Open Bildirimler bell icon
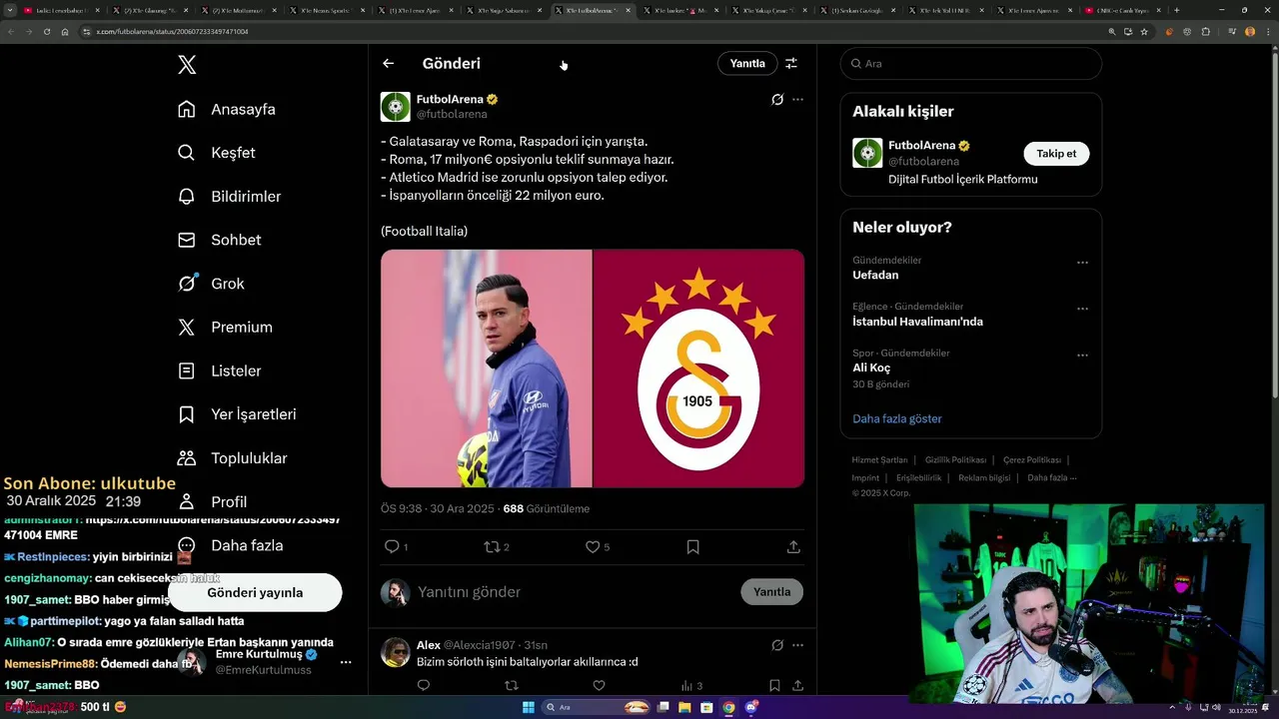 [187, 197]
